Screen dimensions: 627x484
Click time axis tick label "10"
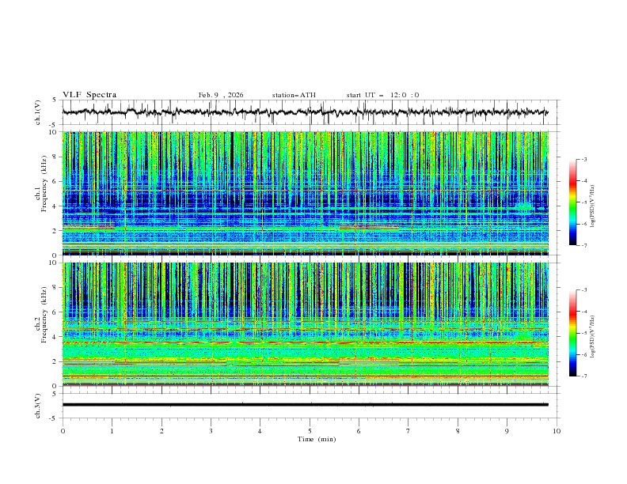(557, 431)
